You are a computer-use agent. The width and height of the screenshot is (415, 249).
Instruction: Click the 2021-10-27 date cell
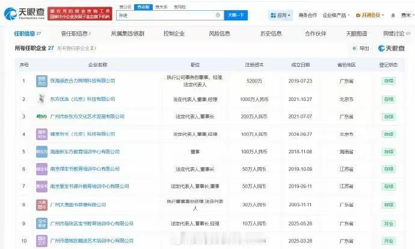[x=300, y=99]
